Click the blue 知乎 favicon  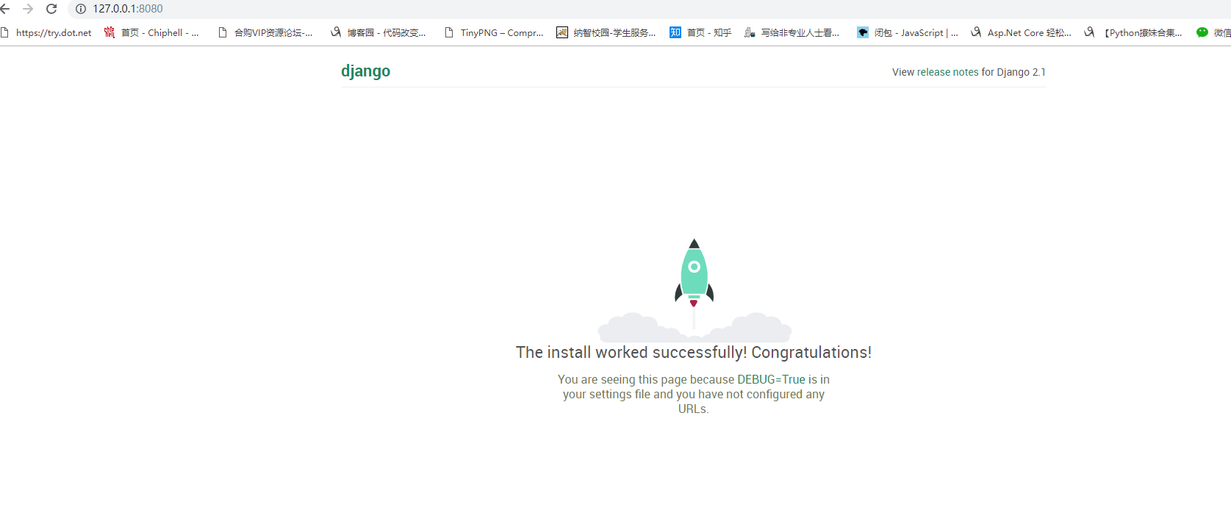pos(675,32)
